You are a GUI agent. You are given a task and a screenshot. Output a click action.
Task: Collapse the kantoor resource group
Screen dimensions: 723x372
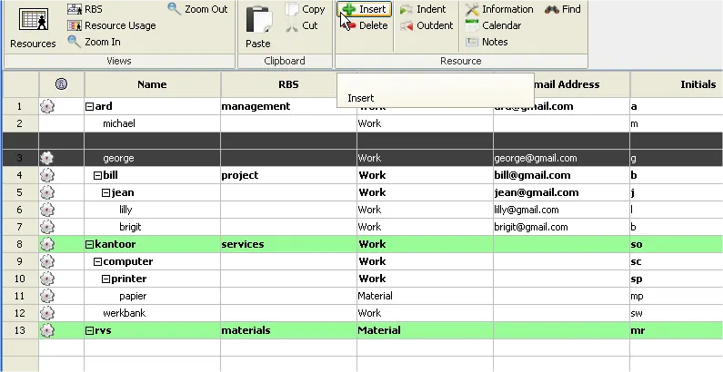coord(89,245)
